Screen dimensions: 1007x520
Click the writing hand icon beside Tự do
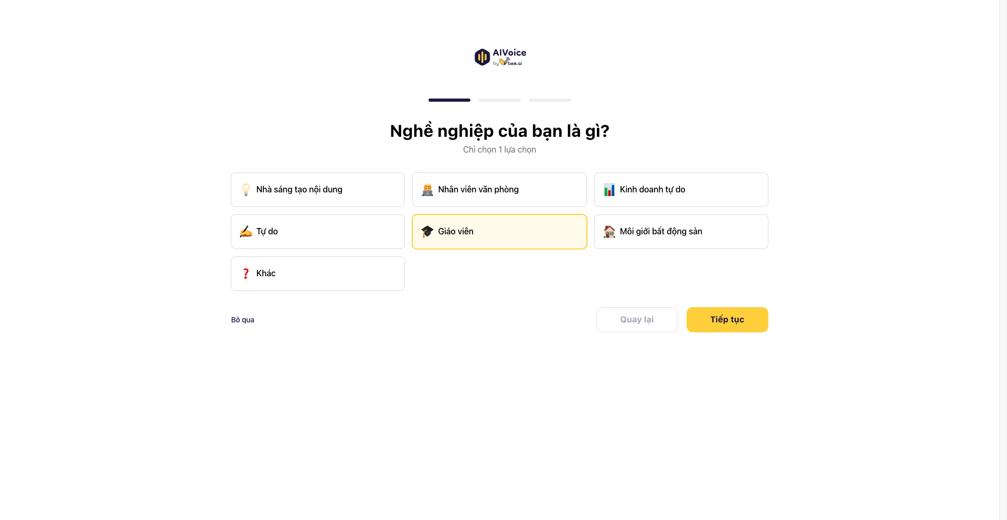point(245,232)
